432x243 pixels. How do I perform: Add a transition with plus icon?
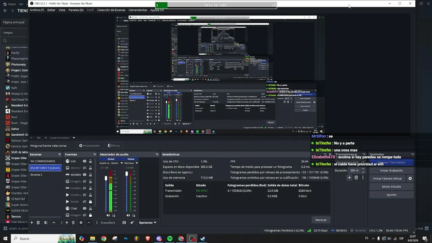point(349,178)
